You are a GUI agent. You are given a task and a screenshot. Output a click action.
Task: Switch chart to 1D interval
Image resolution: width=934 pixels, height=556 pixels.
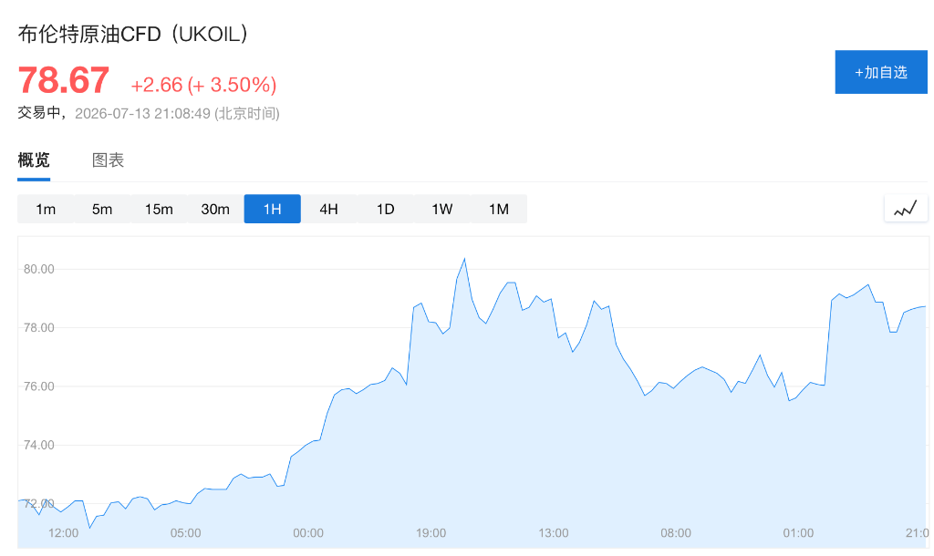386,209
